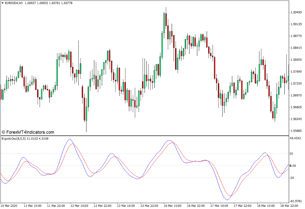Click the EURSGD#,H1 symbol label
305x209 pixels.
14,3
